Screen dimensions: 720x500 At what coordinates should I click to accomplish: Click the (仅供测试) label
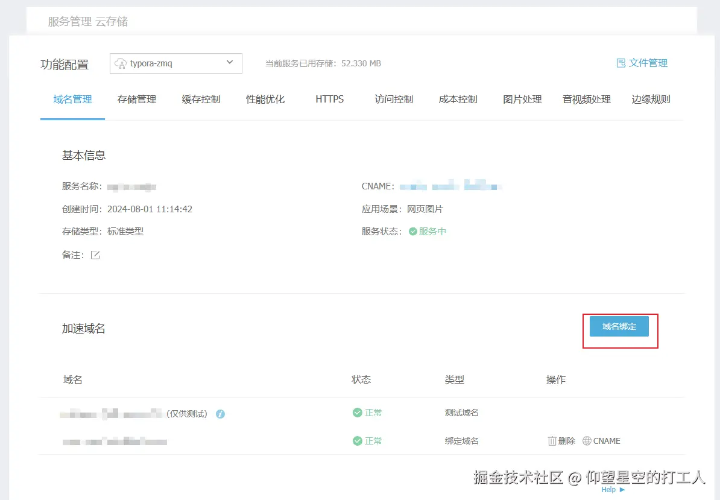point(186,414)
